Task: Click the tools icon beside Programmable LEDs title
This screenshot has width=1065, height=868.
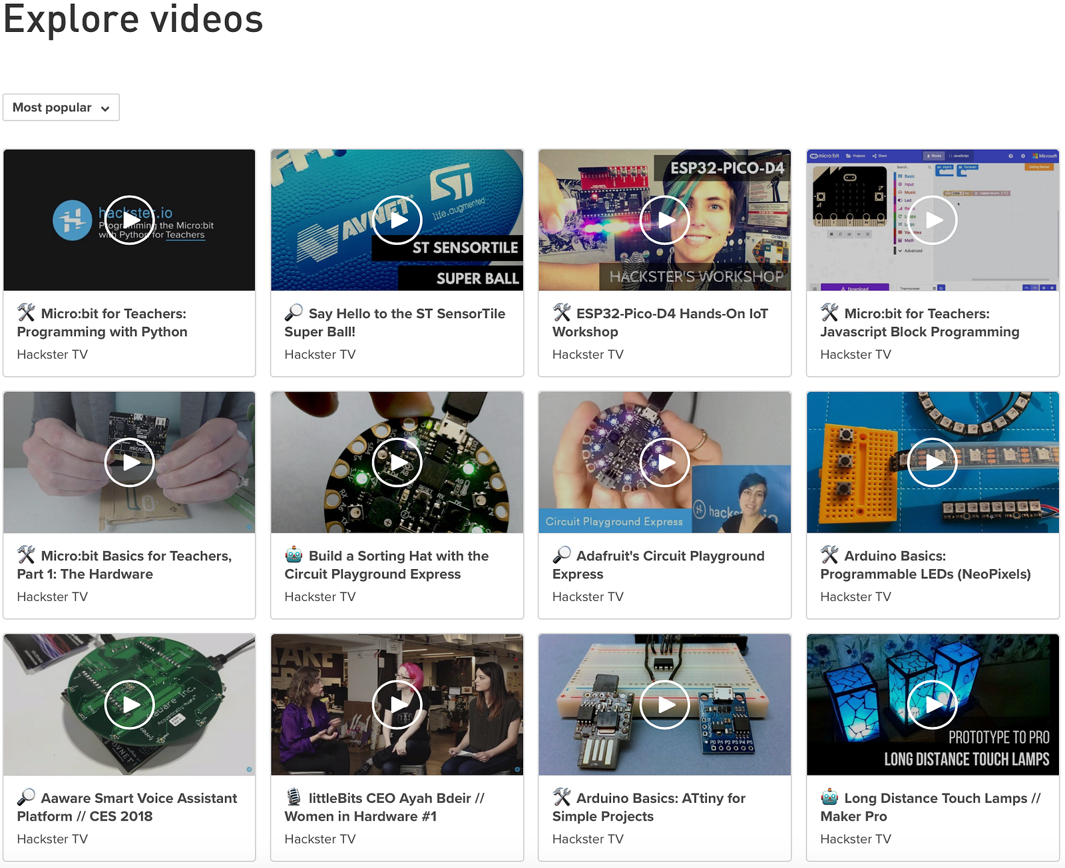Action: (829, 554)
